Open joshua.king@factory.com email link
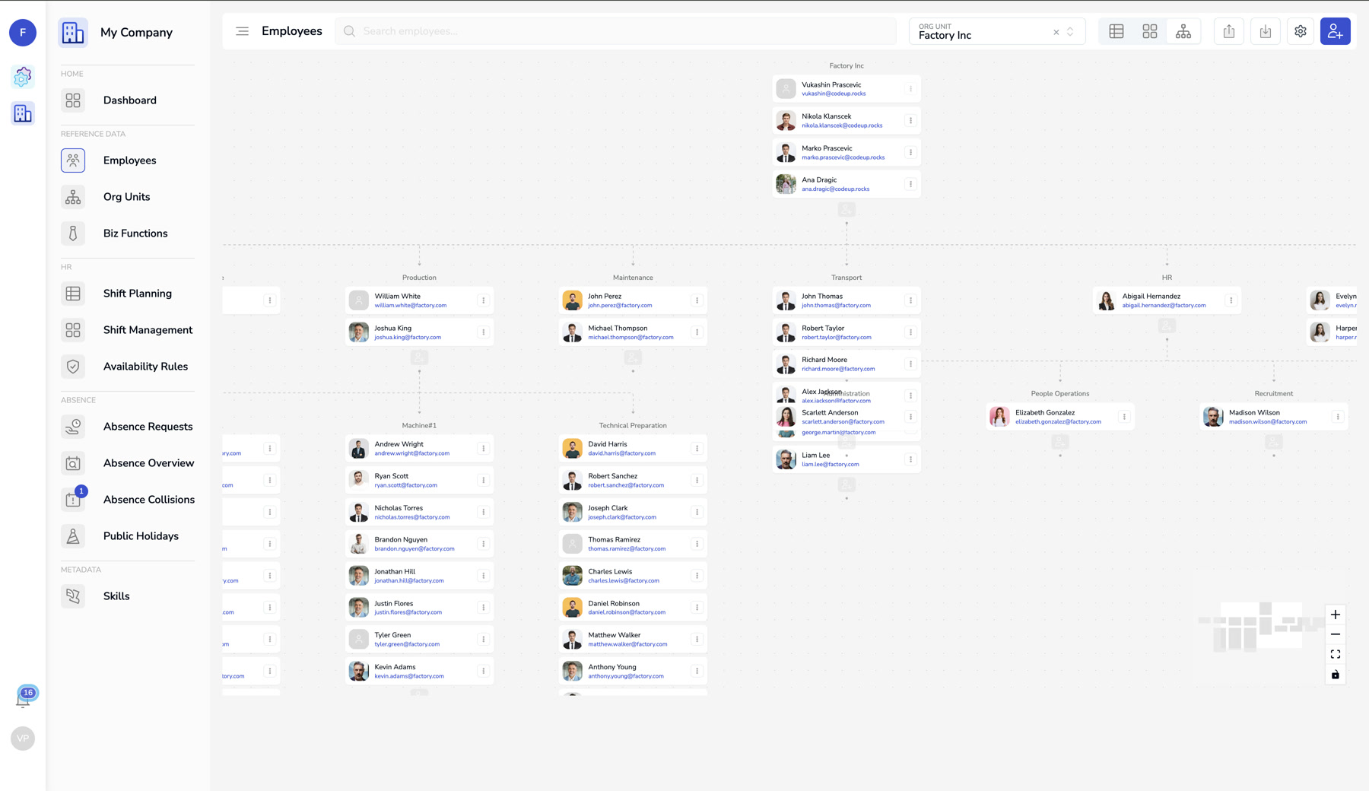Screen dimensions: 1369x791 408,337
